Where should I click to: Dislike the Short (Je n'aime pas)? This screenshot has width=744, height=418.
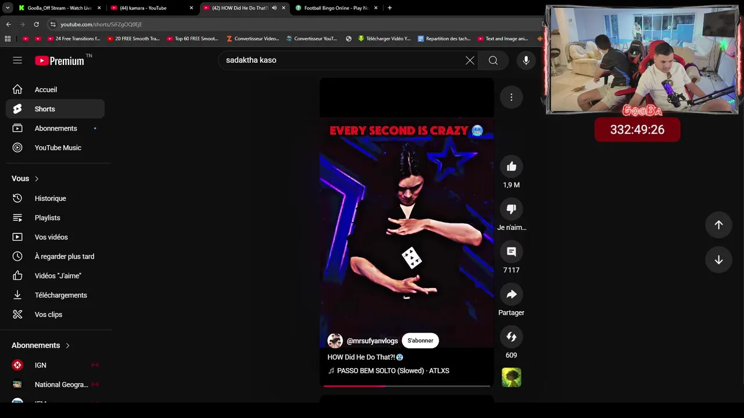pyautogui.click(x=512, y=210)
